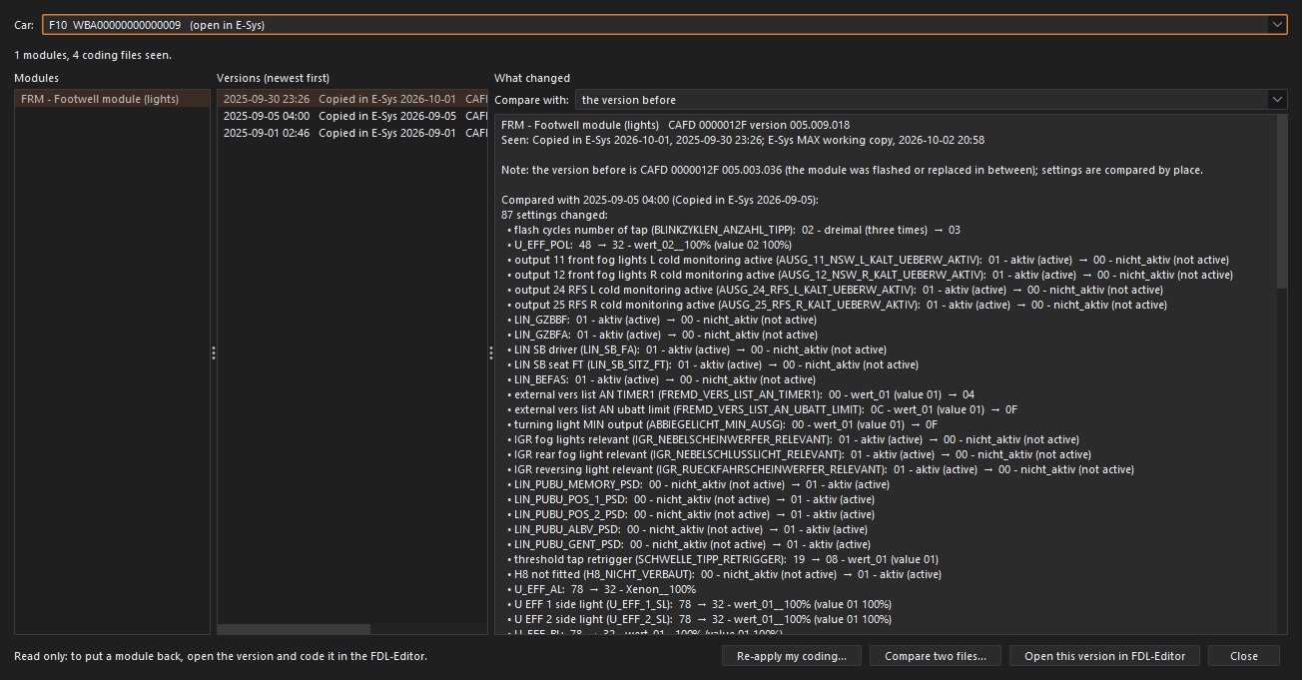Select version 2025-09-05 04:00
Screen dimensions: 1302x680
(352, 116)
